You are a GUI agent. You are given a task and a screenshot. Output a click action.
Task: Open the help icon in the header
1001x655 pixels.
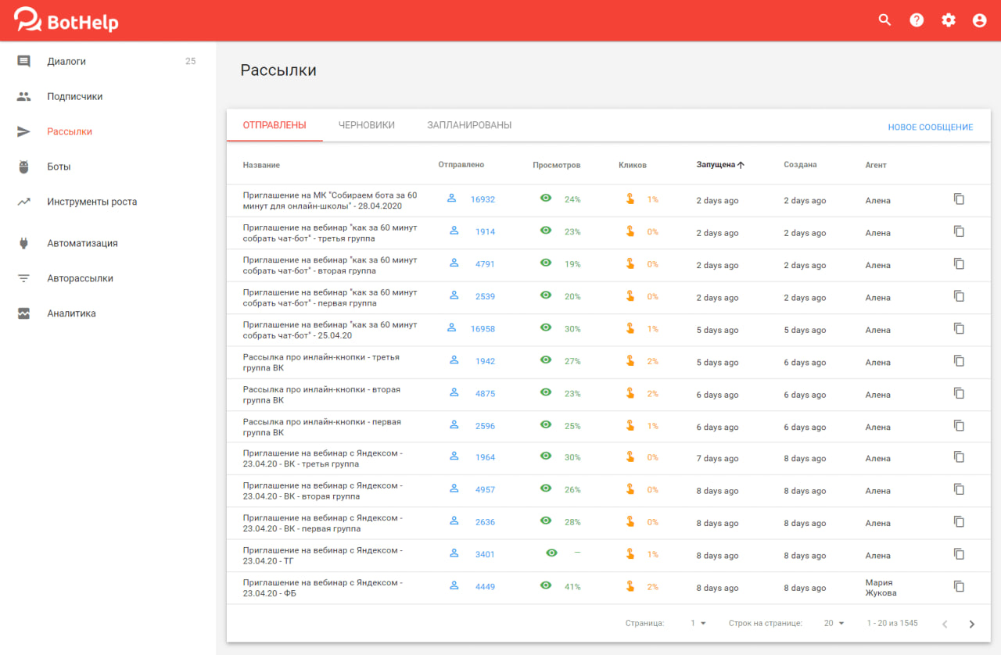click(x=917, y=20)
